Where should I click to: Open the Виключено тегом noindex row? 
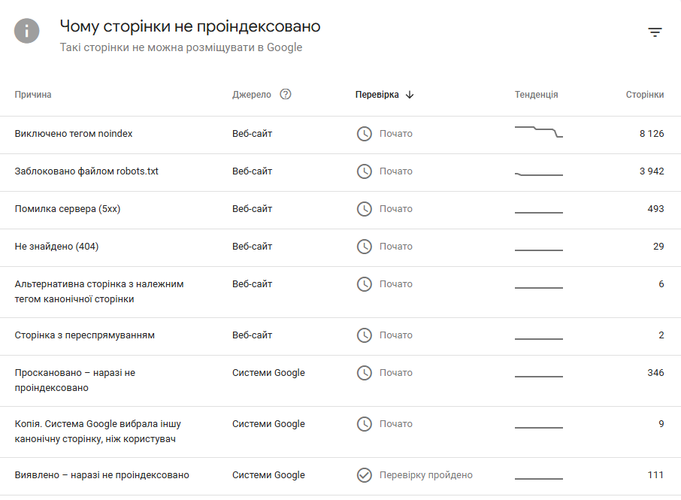(x=74, y=134)
